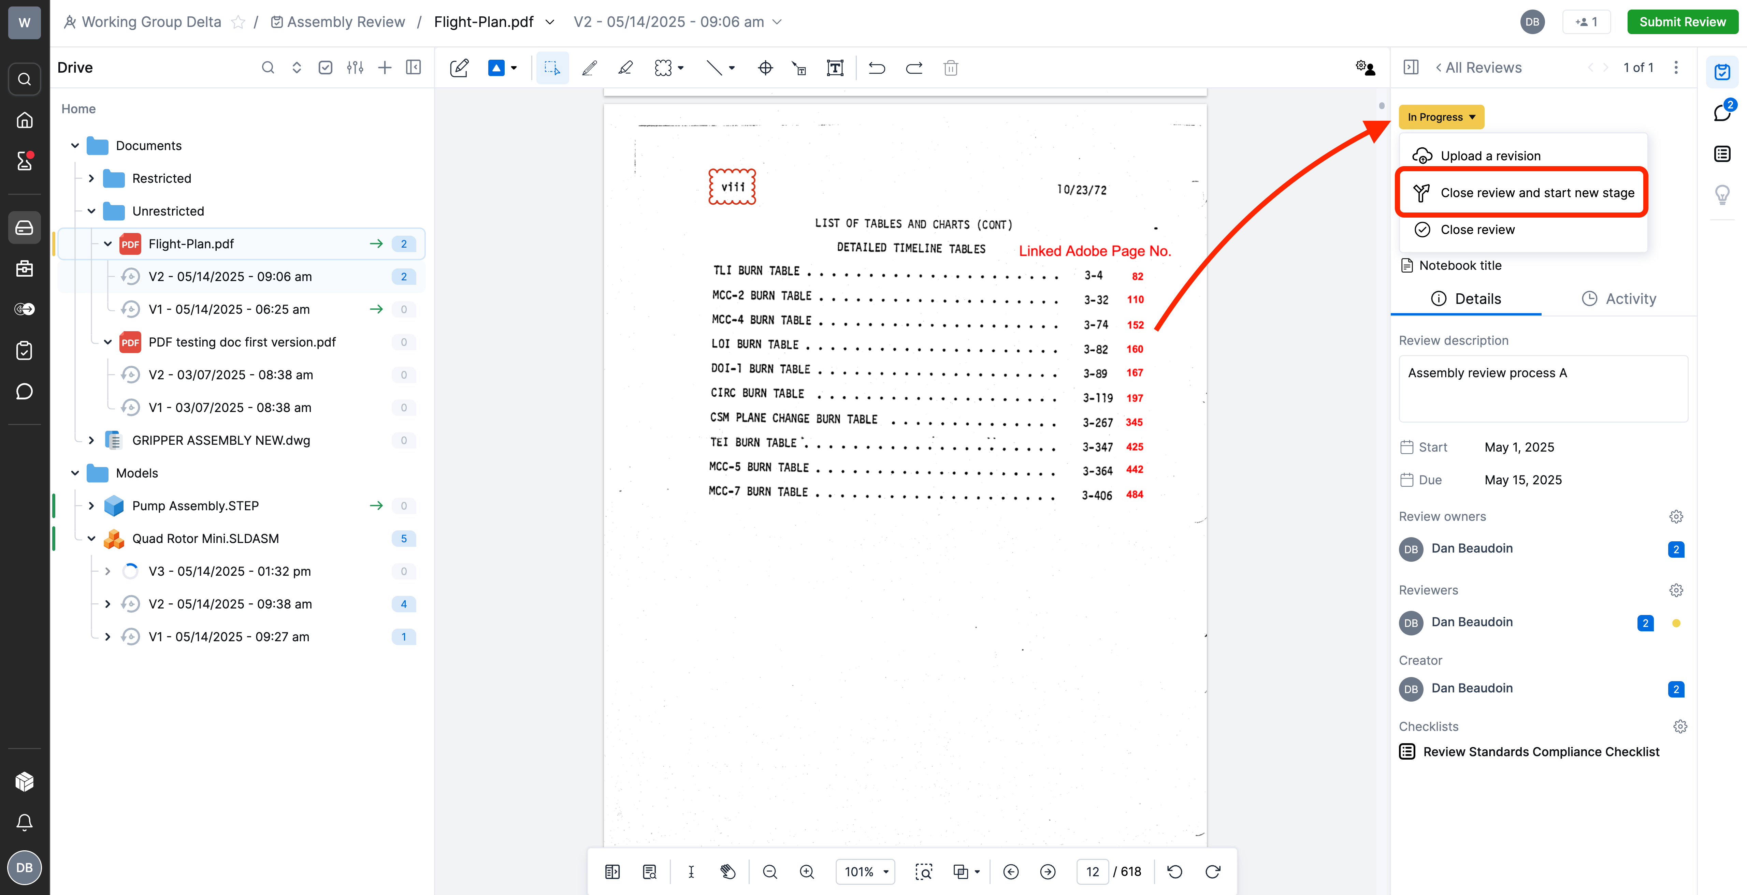The height and width of the screenshot is (895, 1747).
Task: Expand the Restricted folder
Action: (x=91, y=178)
